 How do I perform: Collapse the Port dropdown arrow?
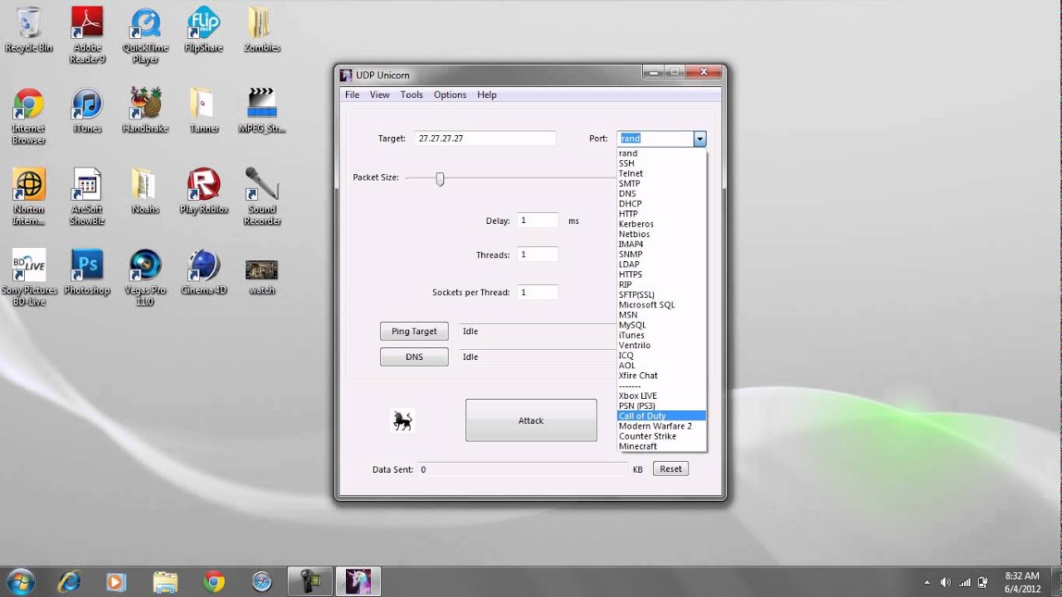tap(699, 138)
